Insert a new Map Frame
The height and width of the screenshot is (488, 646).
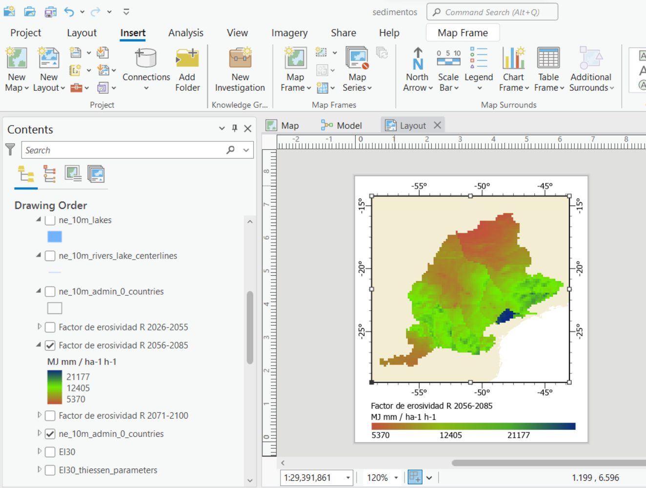pyautogui.click(x=295, y=69)
